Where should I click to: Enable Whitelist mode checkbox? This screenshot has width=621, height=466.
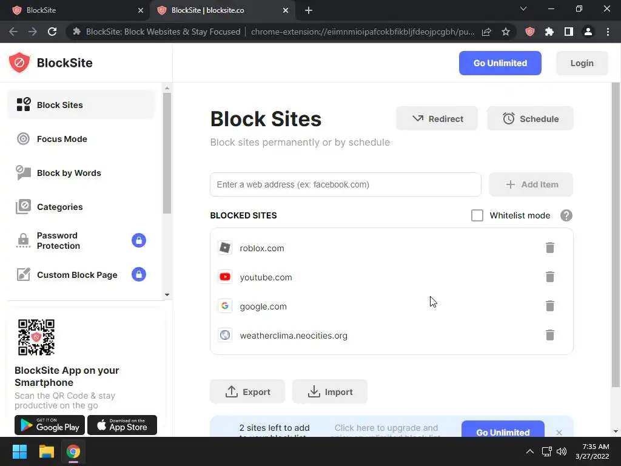click(x=477, y=215)
